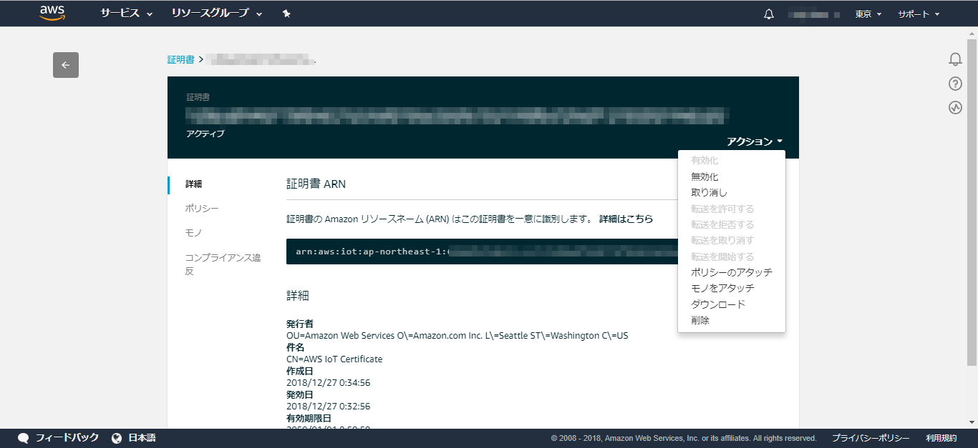Switch to the モノ side tab
978x448 pixels.
[193, 233]
